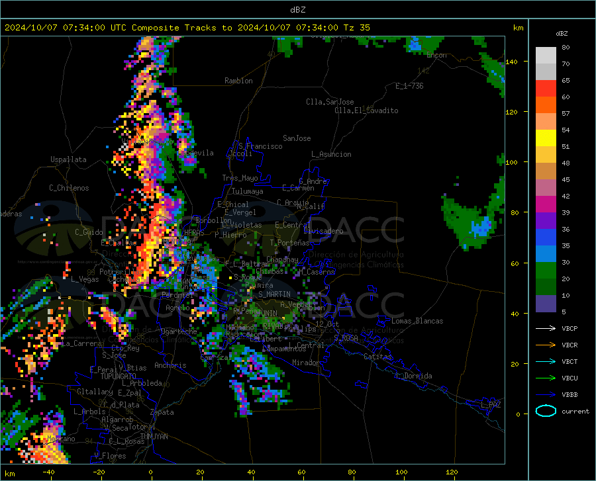This screenshot has width=596, height=481.
Task: Click the 'Uspallata' place label
Action: click(68, 160)
